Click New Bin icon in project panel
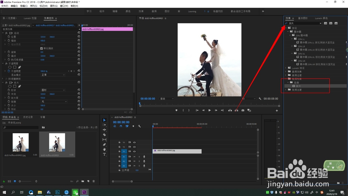 pos(82,181)
